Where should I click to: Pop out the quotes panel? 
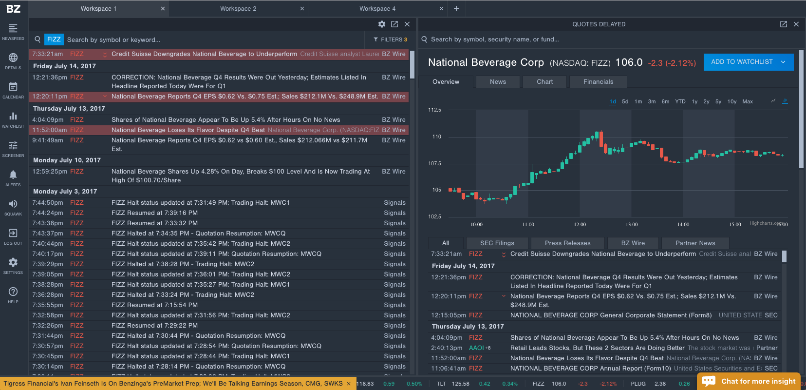[784, 24]
